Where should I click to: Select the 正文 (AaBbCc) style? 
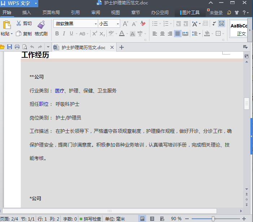coord(239,29)
